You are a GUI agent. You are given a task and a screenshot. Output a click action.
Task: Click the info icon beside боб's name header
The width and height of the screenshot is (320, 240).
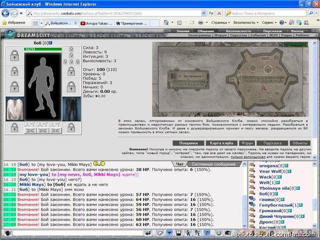(51, 43)
